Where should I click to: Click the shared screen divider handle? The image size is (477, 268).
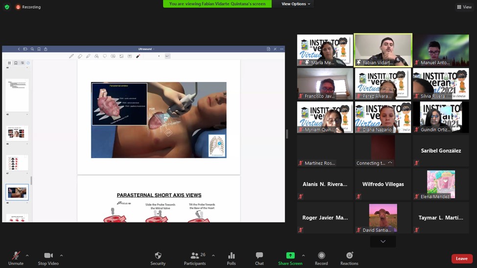coord(287,134)
